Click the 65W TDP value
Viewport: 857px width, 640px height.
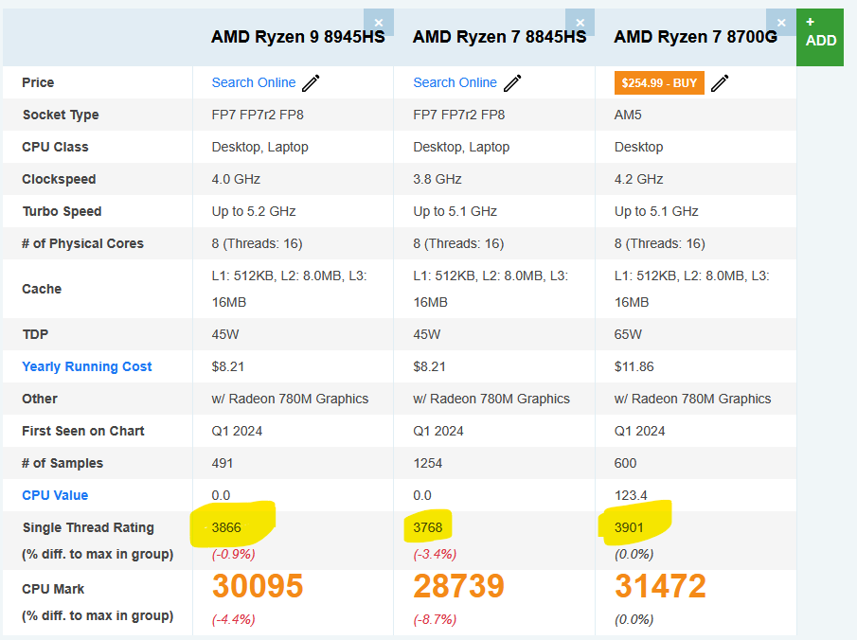pyautogui.click(x=628, y=334)
